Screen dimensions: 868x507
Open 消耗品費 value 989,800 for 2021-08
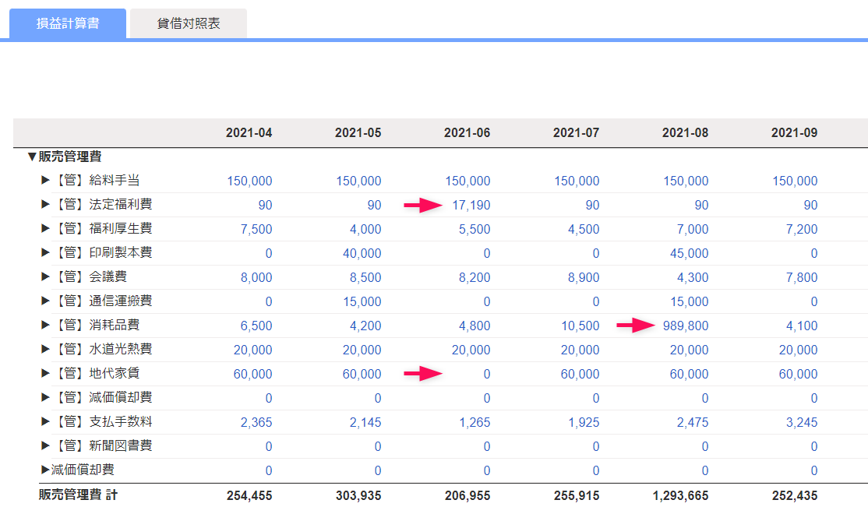(686, 326)
